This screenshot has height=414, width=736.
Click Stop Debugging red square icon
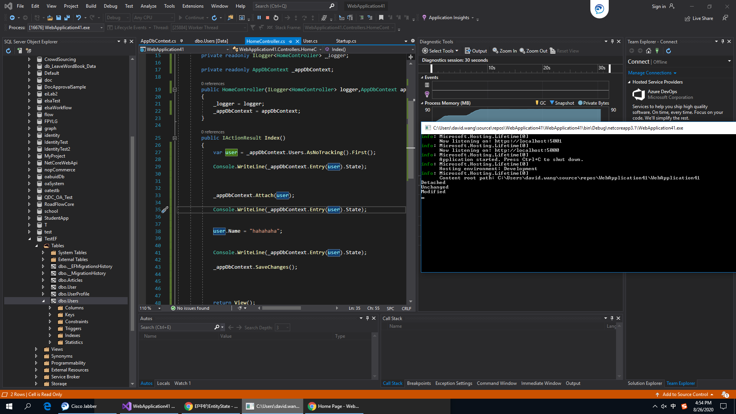pos(268,18)
